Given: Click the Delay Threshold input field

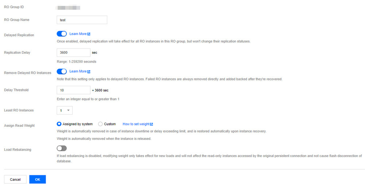Looking at the screenshot, I should tap(73, 90).
